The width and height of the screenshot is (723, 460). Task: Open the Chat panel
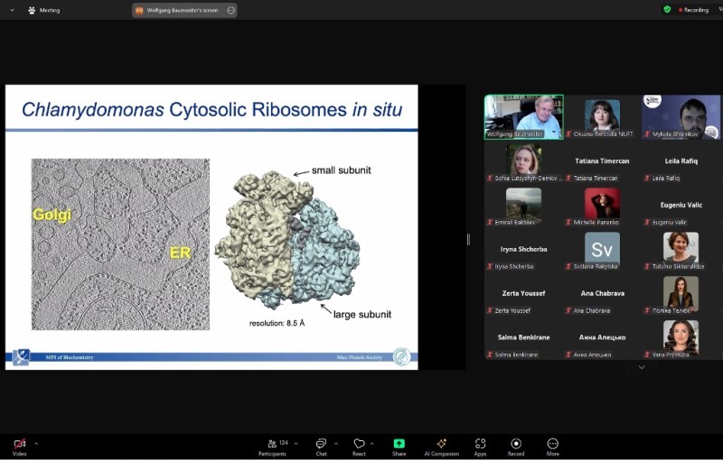321,444
